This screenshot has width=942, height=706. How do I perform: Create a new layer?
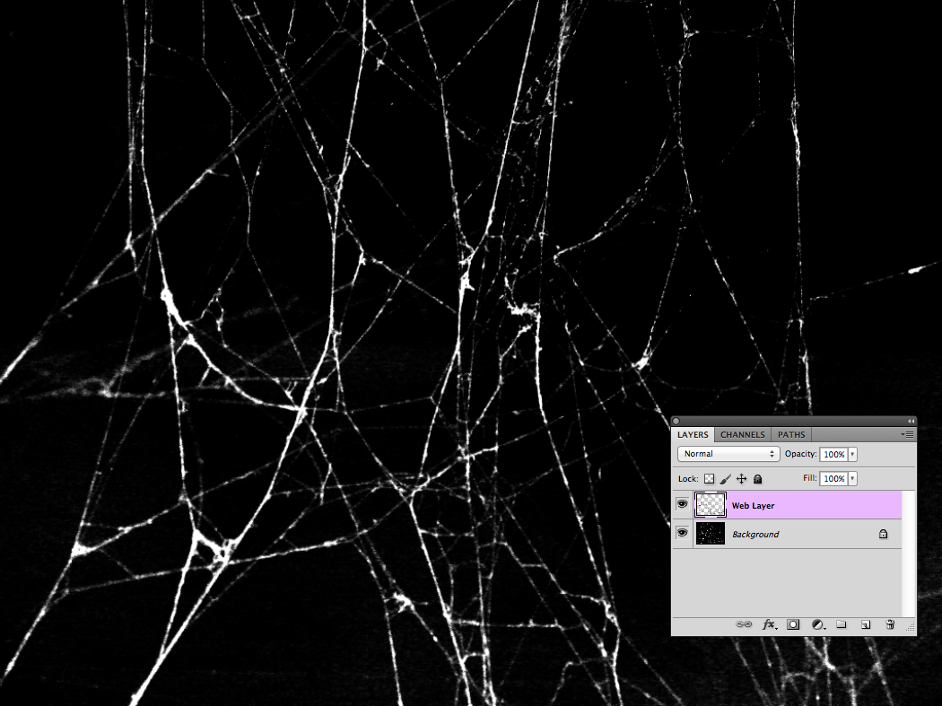(866, 624)
